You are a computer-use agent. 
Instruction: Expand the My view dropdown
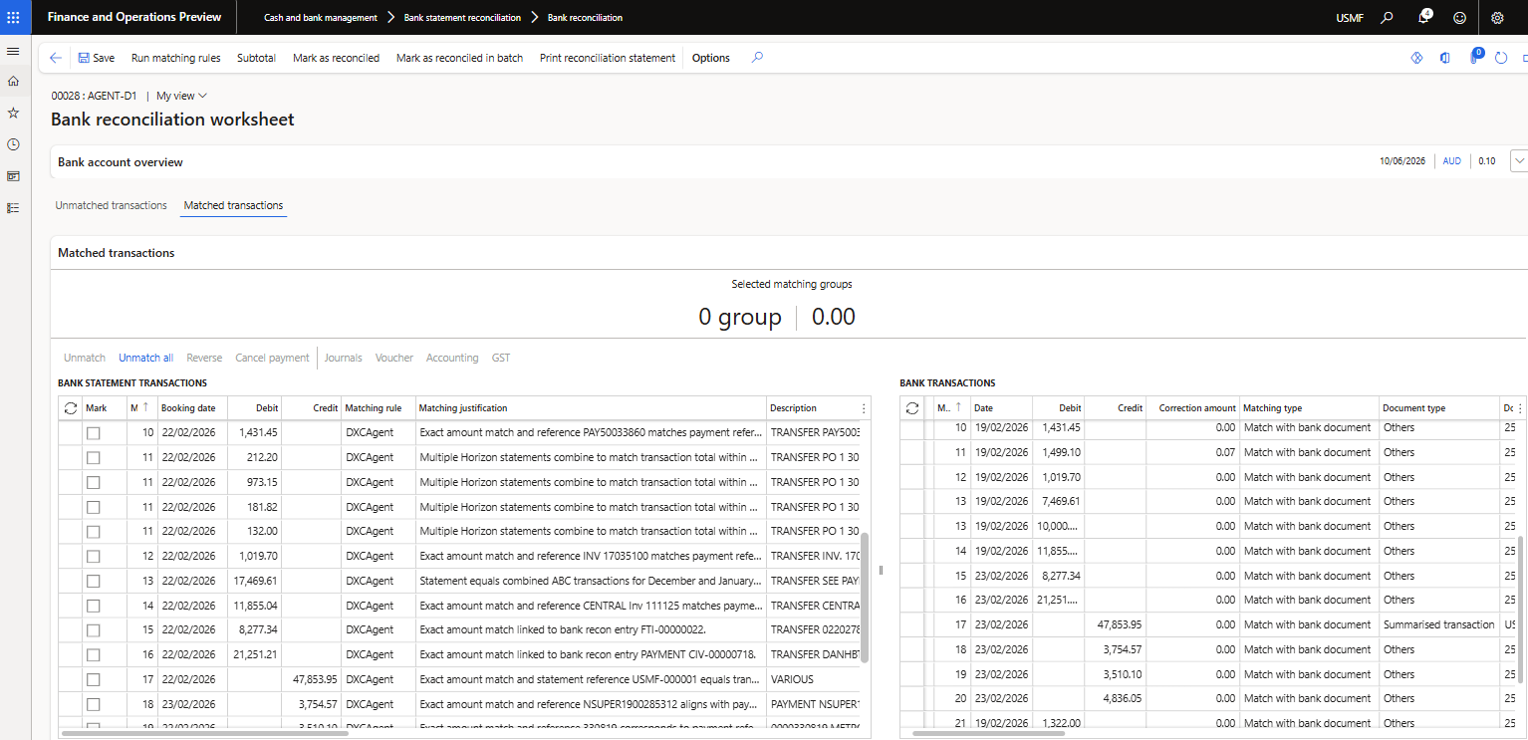coord(181,96)
